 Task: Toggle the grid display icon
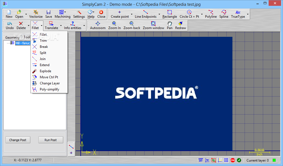click(226, 160)
